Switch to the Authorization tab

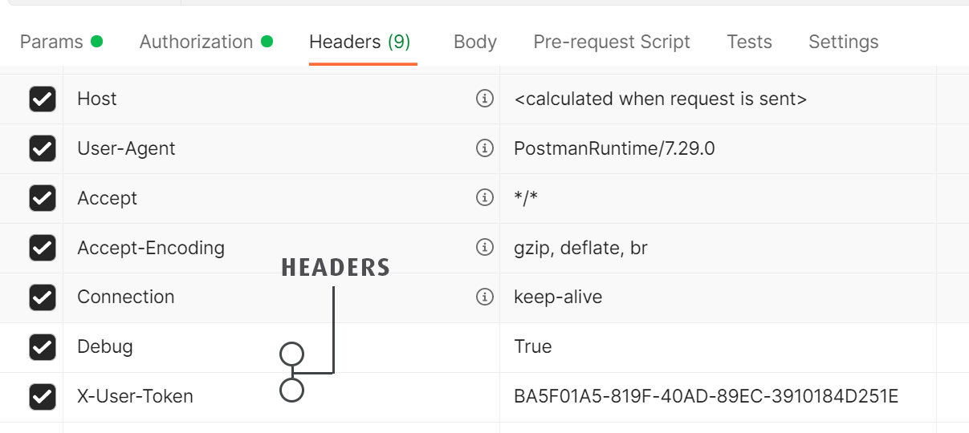[x=196, y=42]
